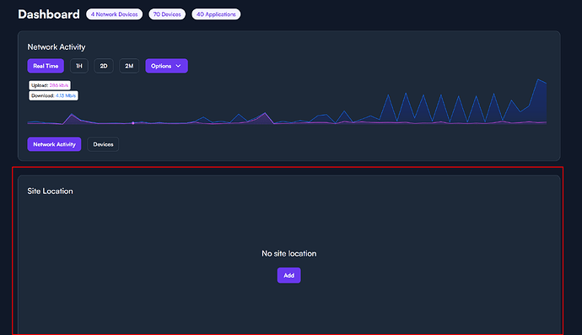Click the purple marker on upload line
Viewport: 582px width, 335px height.
(133, 123)
